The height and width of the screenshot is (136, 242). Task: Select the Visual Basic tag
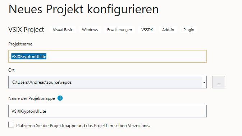click(x=63, y=30)
